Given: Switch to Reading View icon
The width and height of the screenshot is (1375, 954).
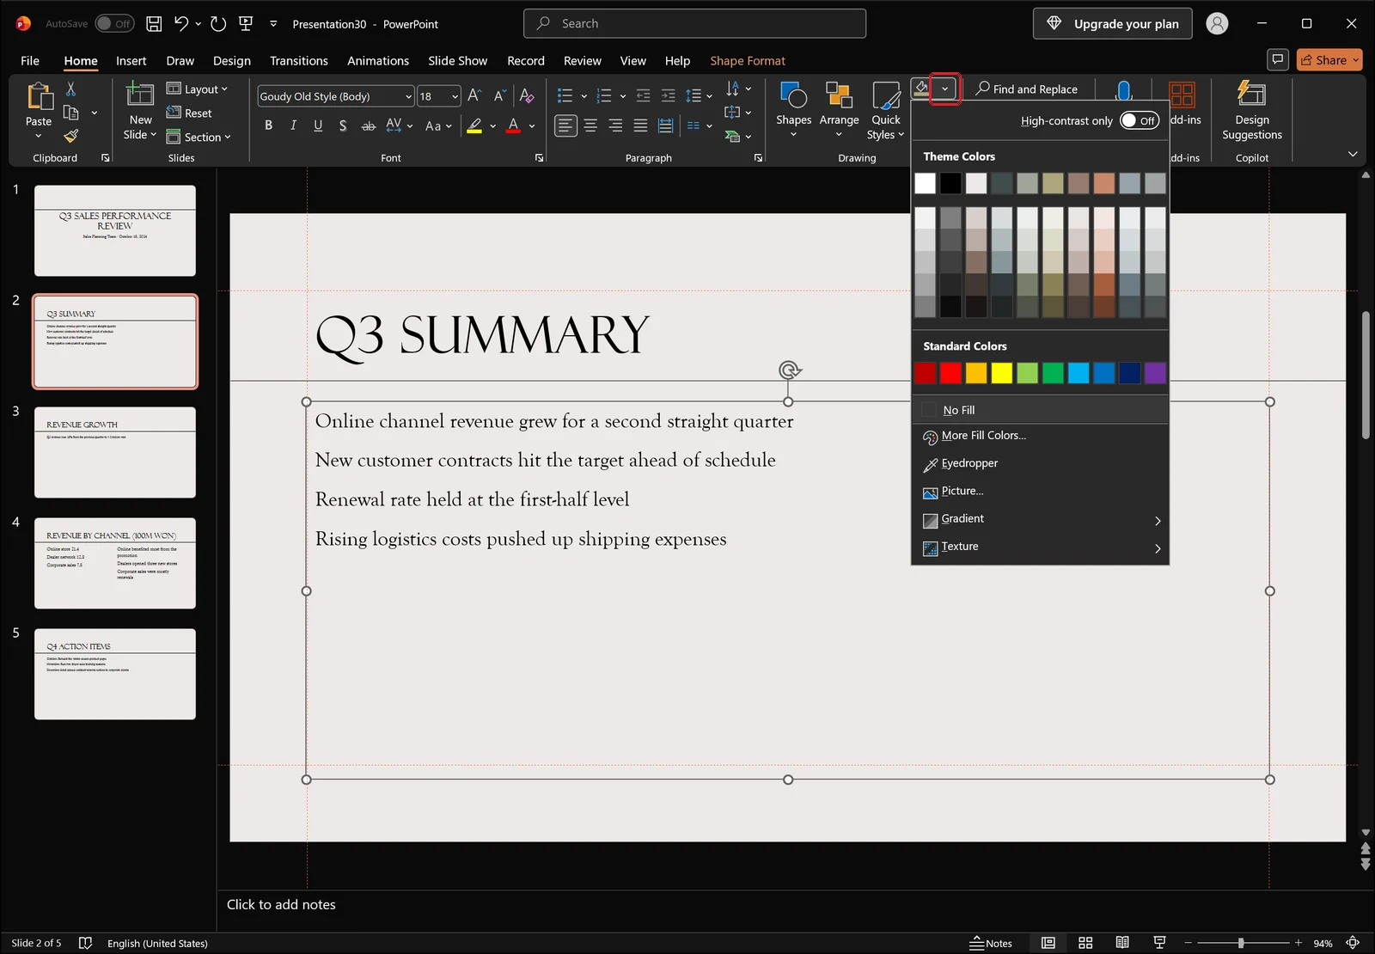Looking at the screenshot, I should click(x=1122, y=943).
